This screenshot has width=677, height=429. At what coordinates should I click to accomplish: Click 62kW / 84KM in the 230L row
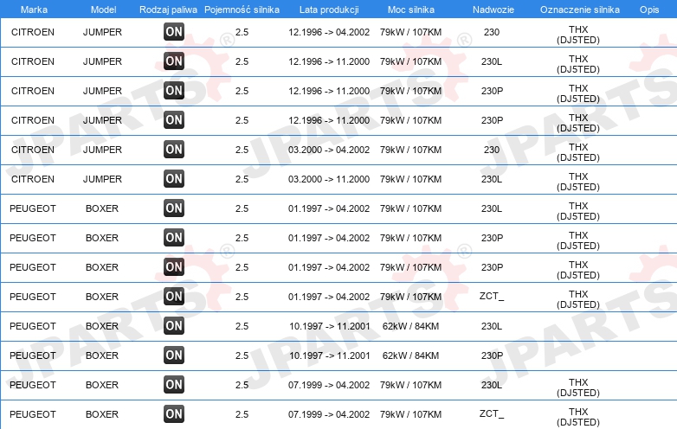[410, 326]
